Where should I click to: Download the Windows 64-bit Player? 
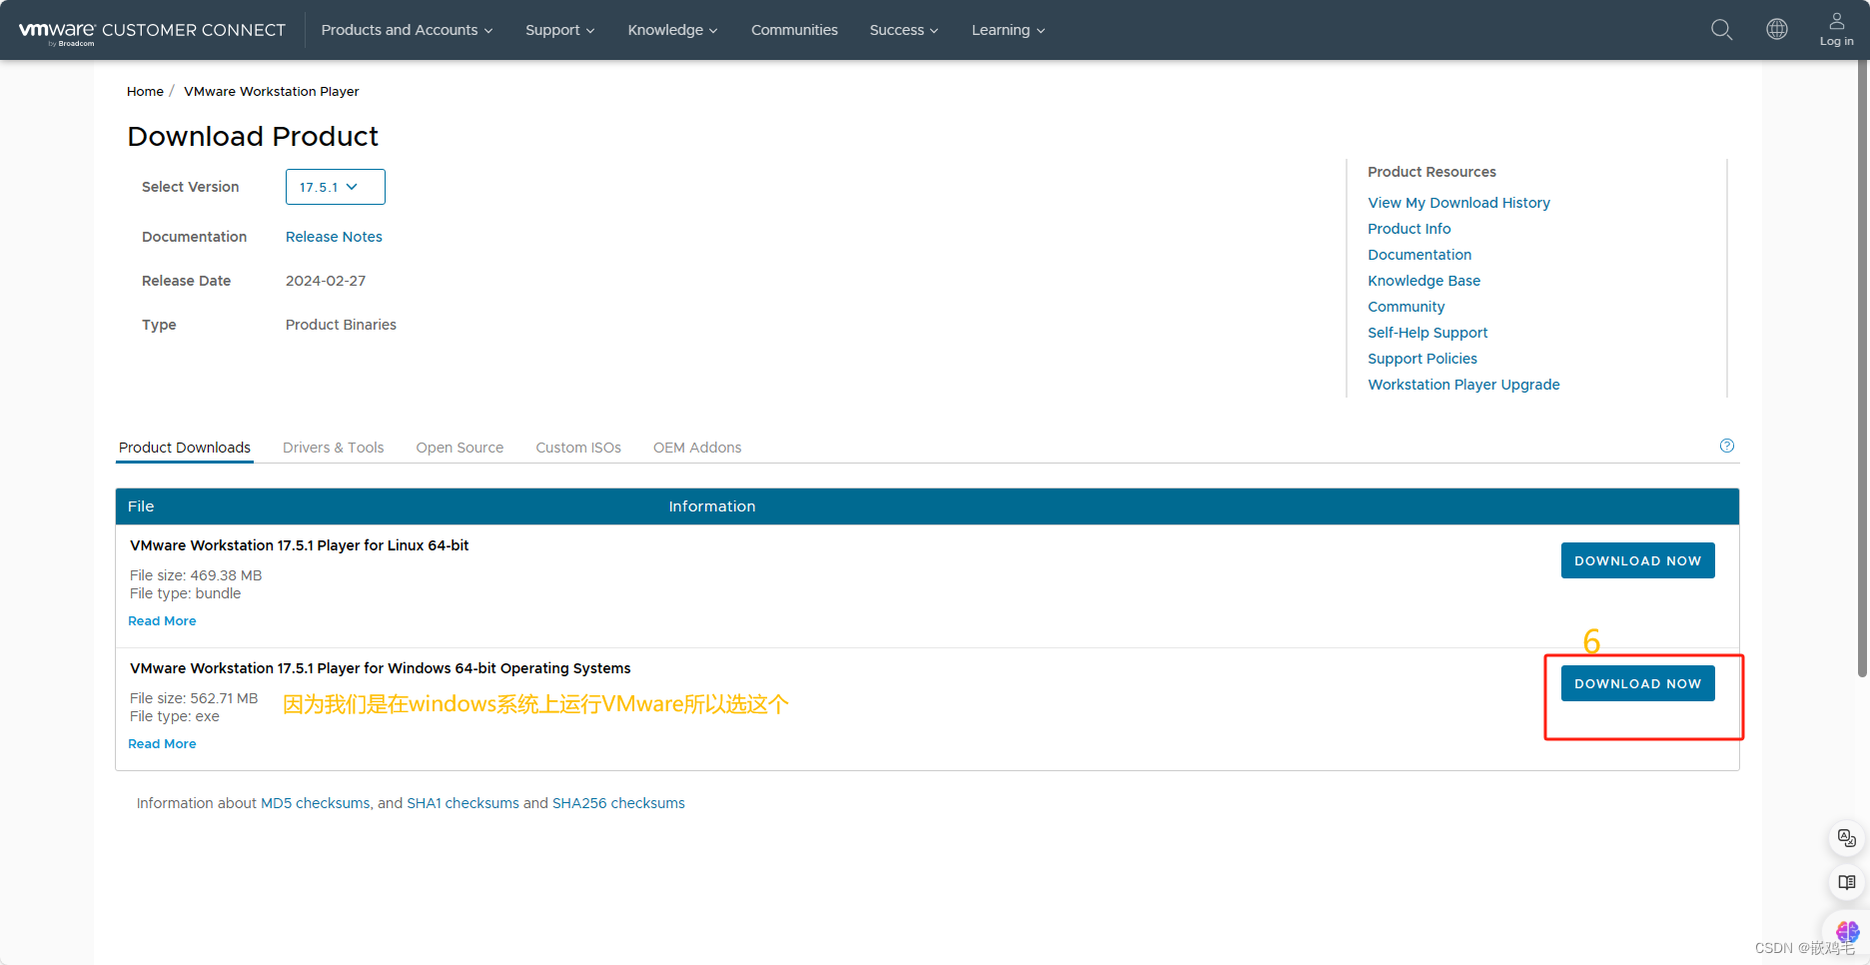pos(1637,683)
